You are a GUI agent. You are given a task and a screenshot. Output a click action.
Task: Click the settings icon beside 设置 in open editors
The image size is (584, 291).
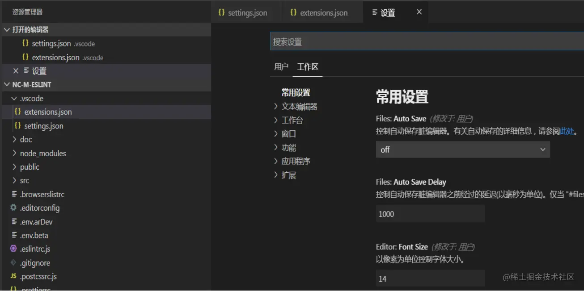[26, 71]
